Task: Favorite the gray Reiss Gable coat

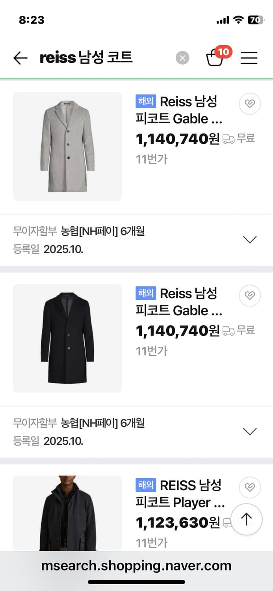Action: click(249, 104)
